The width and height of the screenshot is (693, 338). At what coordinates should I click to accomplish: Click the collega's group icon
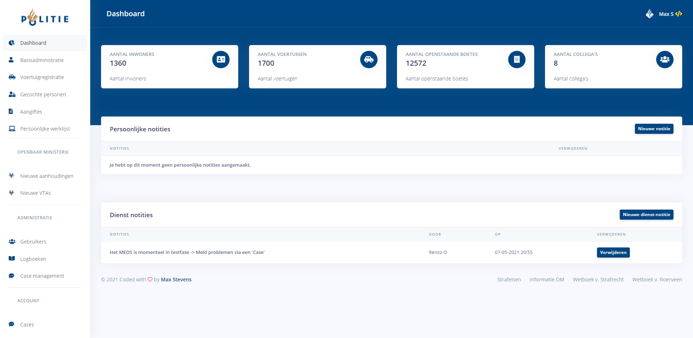pyautogui.click(x=664, y=60)
